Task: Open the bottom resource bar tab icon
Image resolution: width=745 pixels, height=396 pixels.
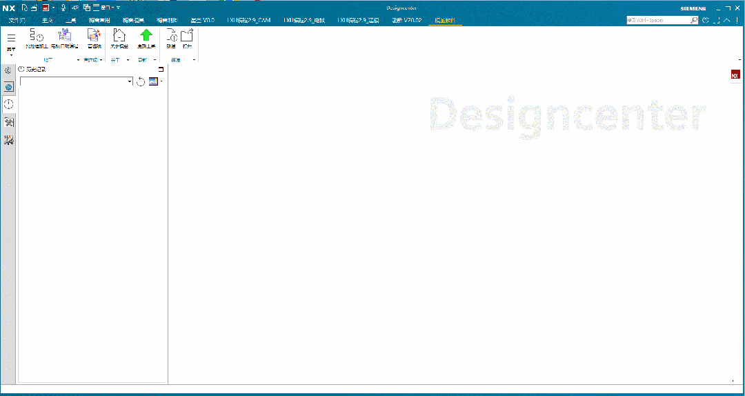Action: (x=8, y=140)
